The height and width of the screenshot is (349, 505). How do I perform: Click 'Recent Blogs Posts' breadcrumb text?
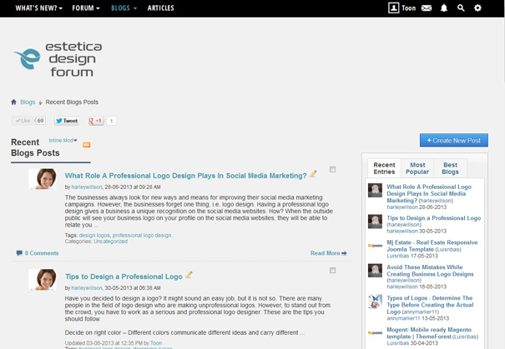[x=72, y=102]
